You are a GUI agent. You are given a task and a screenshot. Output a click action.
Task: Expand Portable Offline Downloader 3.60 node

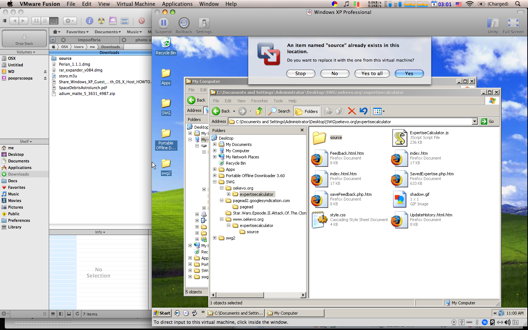tap(214, 176)
